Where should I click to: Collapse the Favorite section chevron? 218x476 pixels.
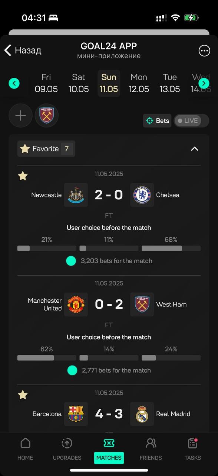pos(195,149)
